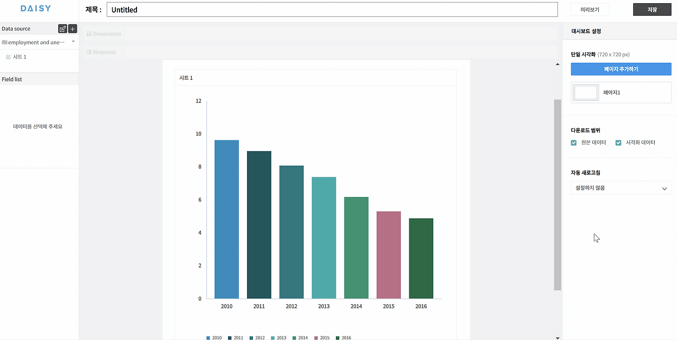
Task: Click the 2010 legend color swatch
Action: coord(208,338)
